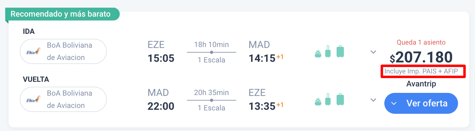Select outbound BoA Boliviana de Aviacion badge
Image resolution: width=475 pixels, height=131 pixels.
click(x=63, y=52)
